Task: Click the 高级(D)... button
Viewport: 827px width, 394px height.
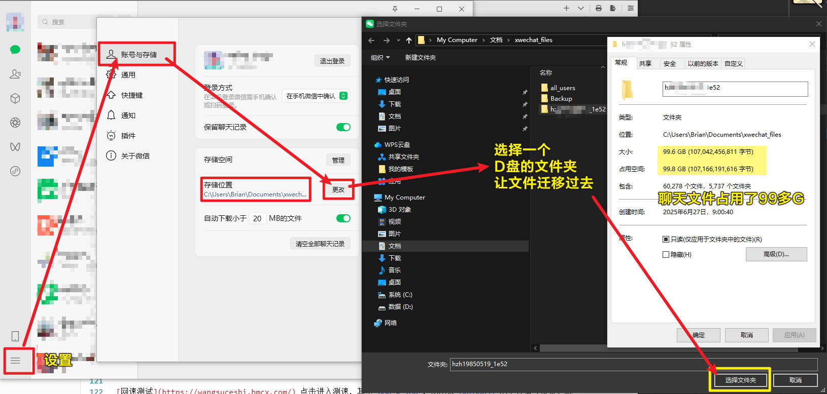Action: point(776,254)
